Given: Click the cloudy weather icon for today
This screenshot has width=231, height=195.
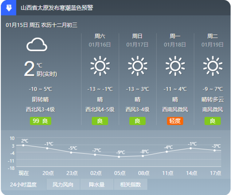Looking at the screenshot, I should point(37,44).
